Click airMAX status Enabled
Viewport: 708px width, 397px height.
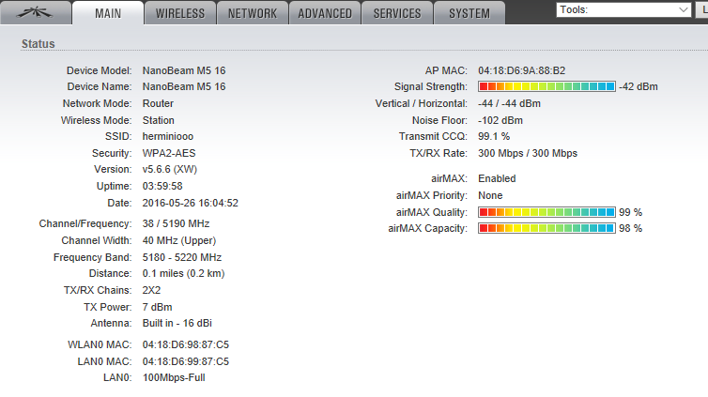click(x=497, y=178)
